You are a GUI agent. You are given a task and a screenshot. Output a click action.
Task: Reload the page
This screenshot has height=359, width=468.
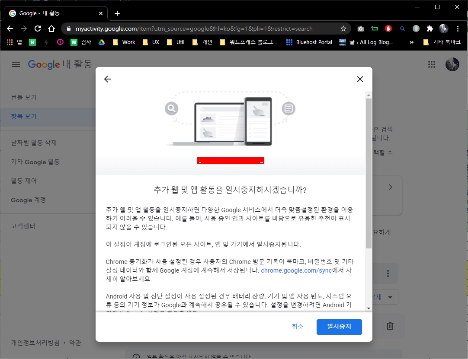tap(38, 29)
